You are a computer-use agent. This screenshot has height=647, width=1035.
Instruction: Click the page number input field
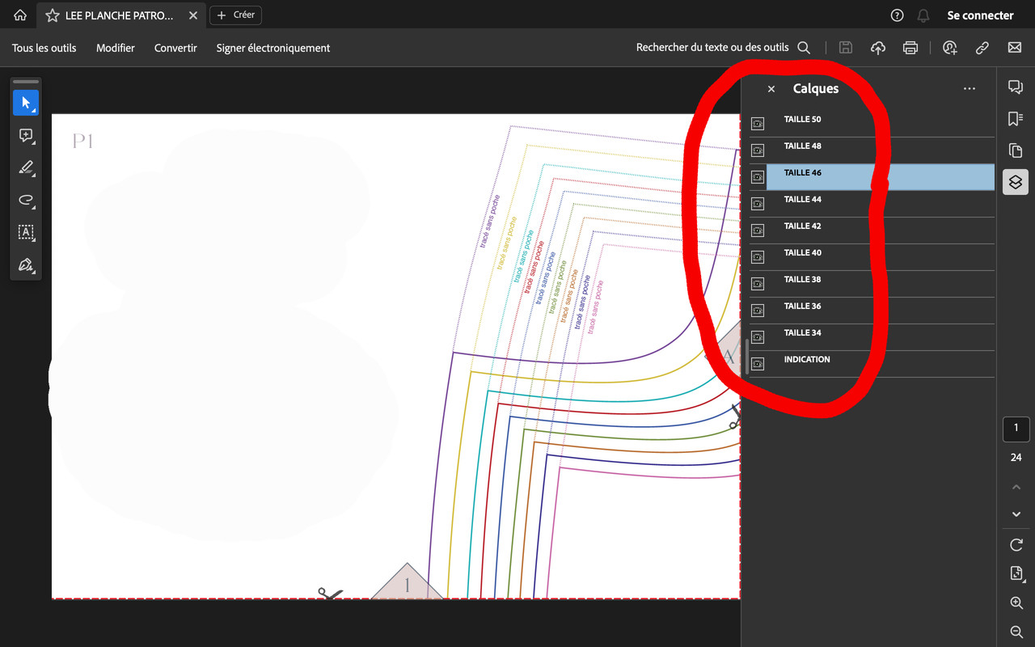pyautogui.click(x=1016, y=429)
